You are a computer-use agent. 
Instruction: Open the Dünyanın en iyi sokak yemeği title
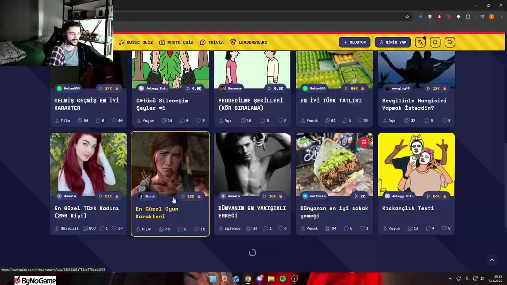pyautogui.click(x=334, y=212)
